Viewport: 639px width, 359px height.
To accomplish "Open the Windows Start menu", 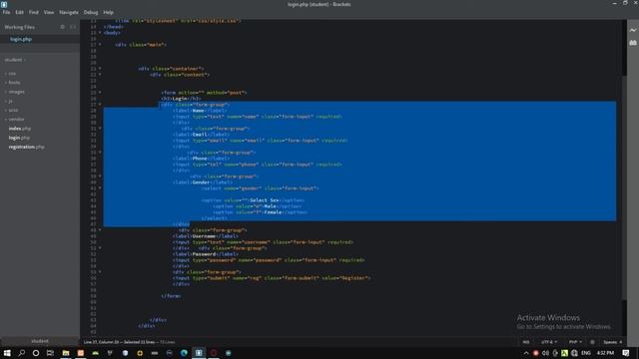I will point(7,353).
